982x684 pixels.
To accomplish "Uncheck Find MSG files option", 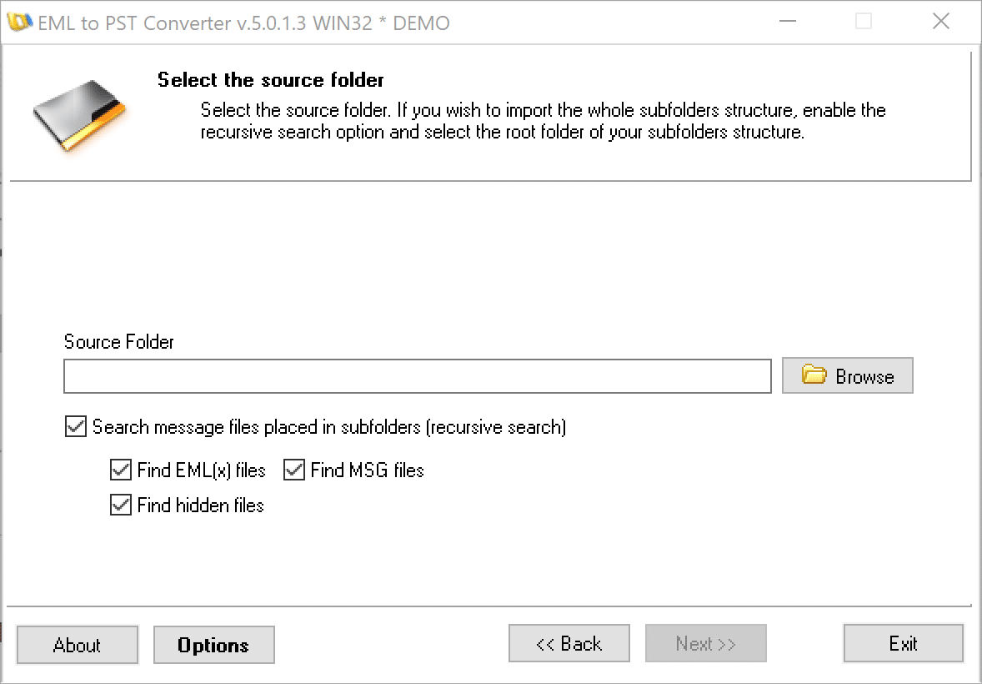I will (x=293, y=470).
